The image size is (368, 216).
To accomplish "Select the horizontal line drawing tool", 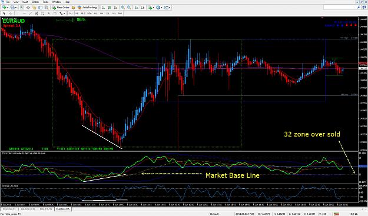I will click(x=24, y=14).
